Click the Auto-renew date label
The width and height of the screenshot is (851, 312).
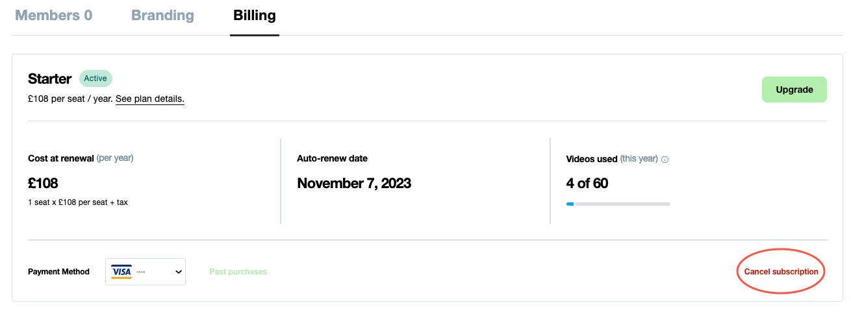point(333,158)
